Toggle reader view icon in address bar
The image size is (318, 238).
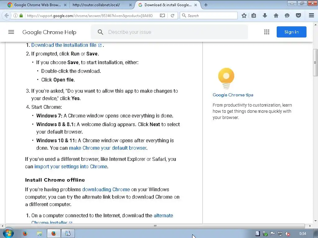(x=162, y=15)
